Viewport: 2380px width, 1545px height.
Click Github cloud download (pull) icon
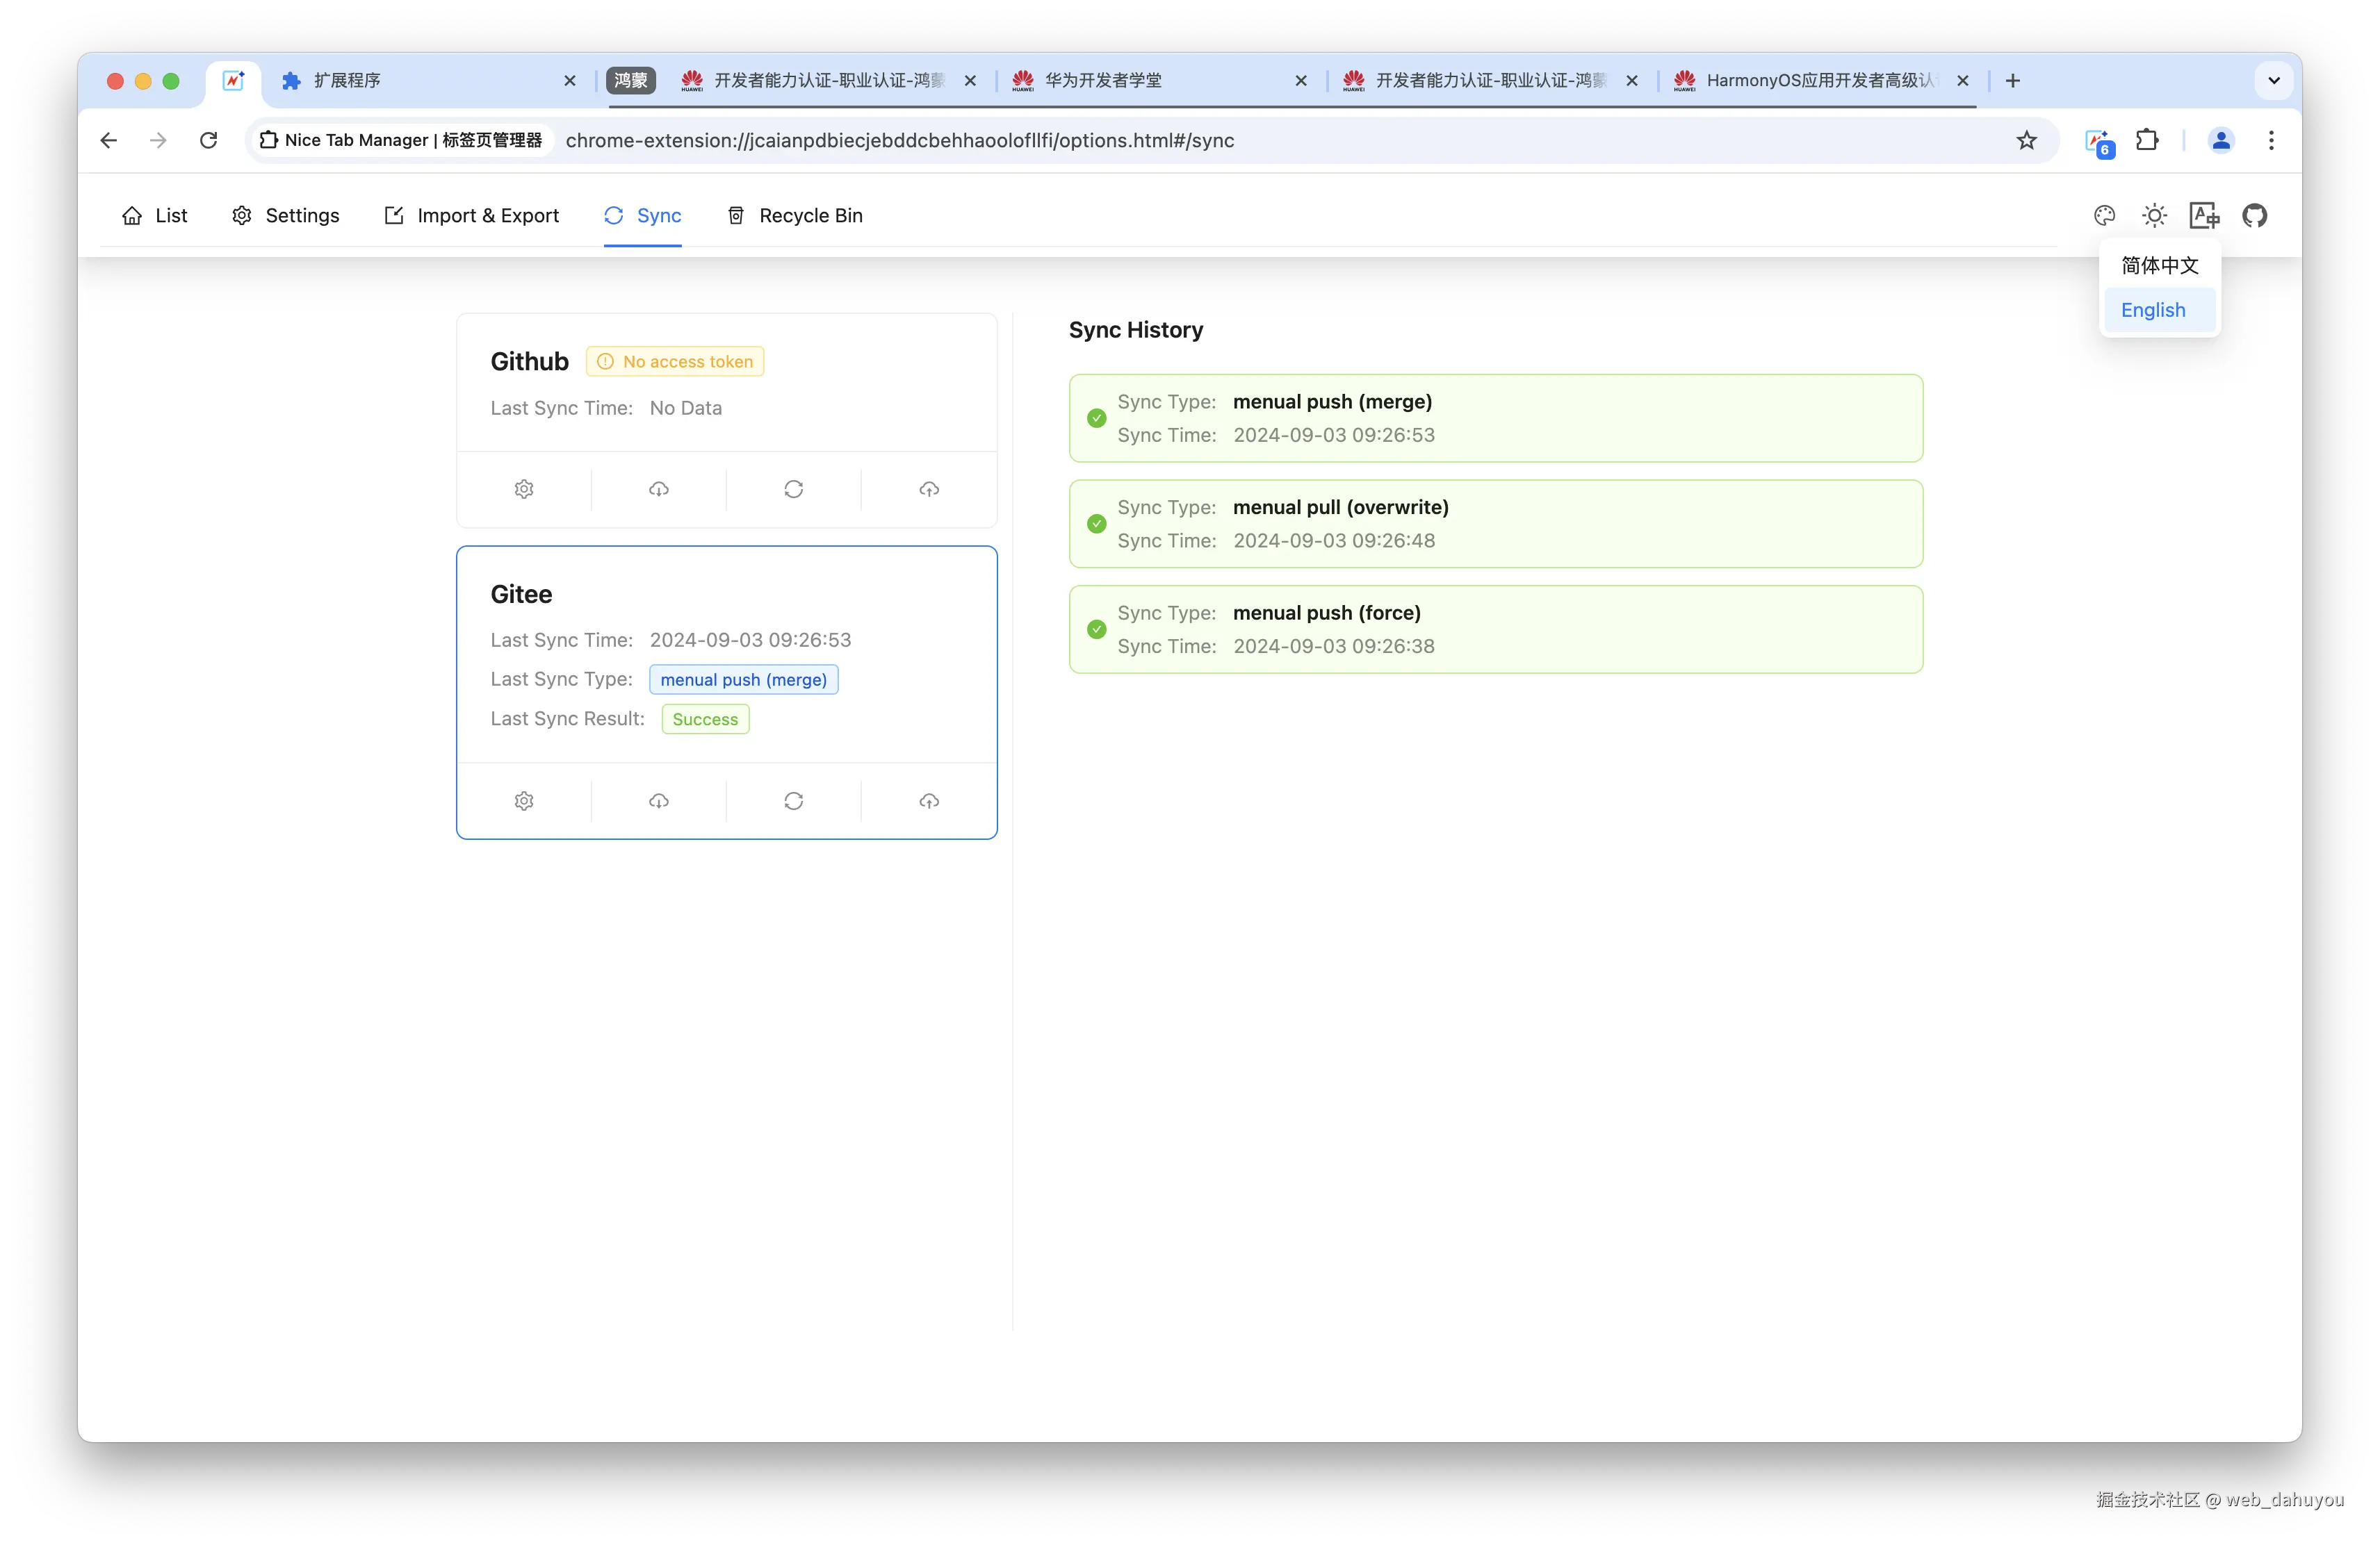pyautogui.click(x=658, y=488)
